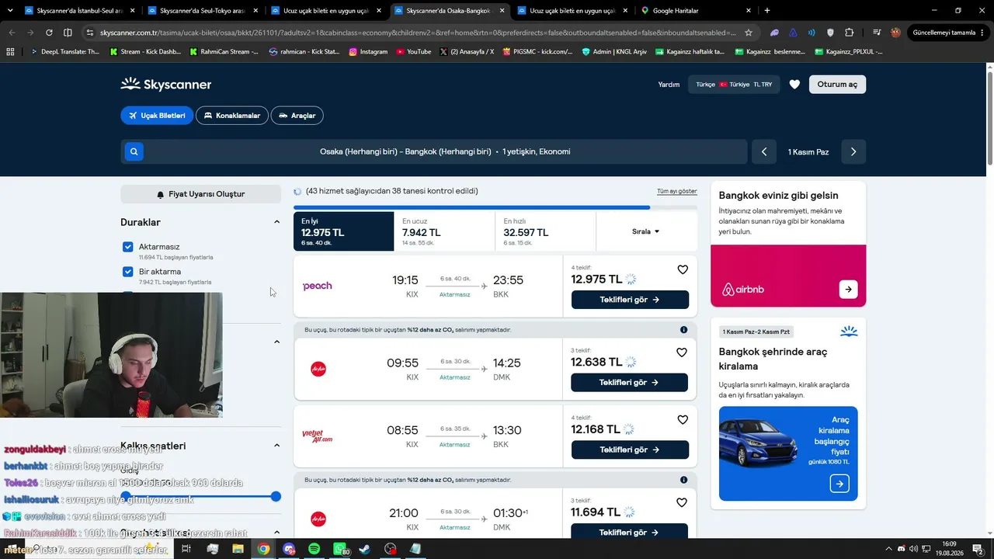Open the Türkçe Türkiye TL TRY selector
This screenshot has height=559, width=994.
[x=734, y=84]
